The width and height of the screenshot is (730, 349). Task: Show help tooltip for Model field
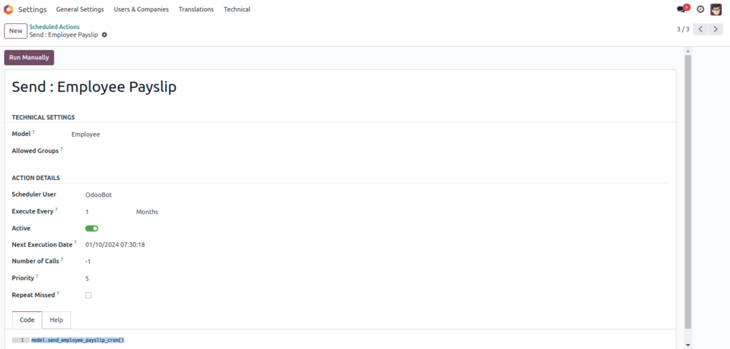[x=33, y=132]
